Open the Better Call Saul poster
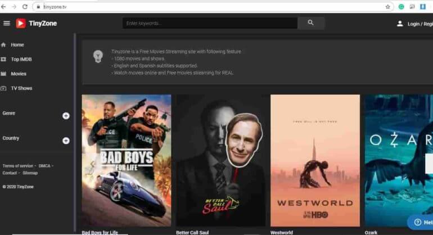The width and height of the screenshot is (433, 235). point(220,161)
